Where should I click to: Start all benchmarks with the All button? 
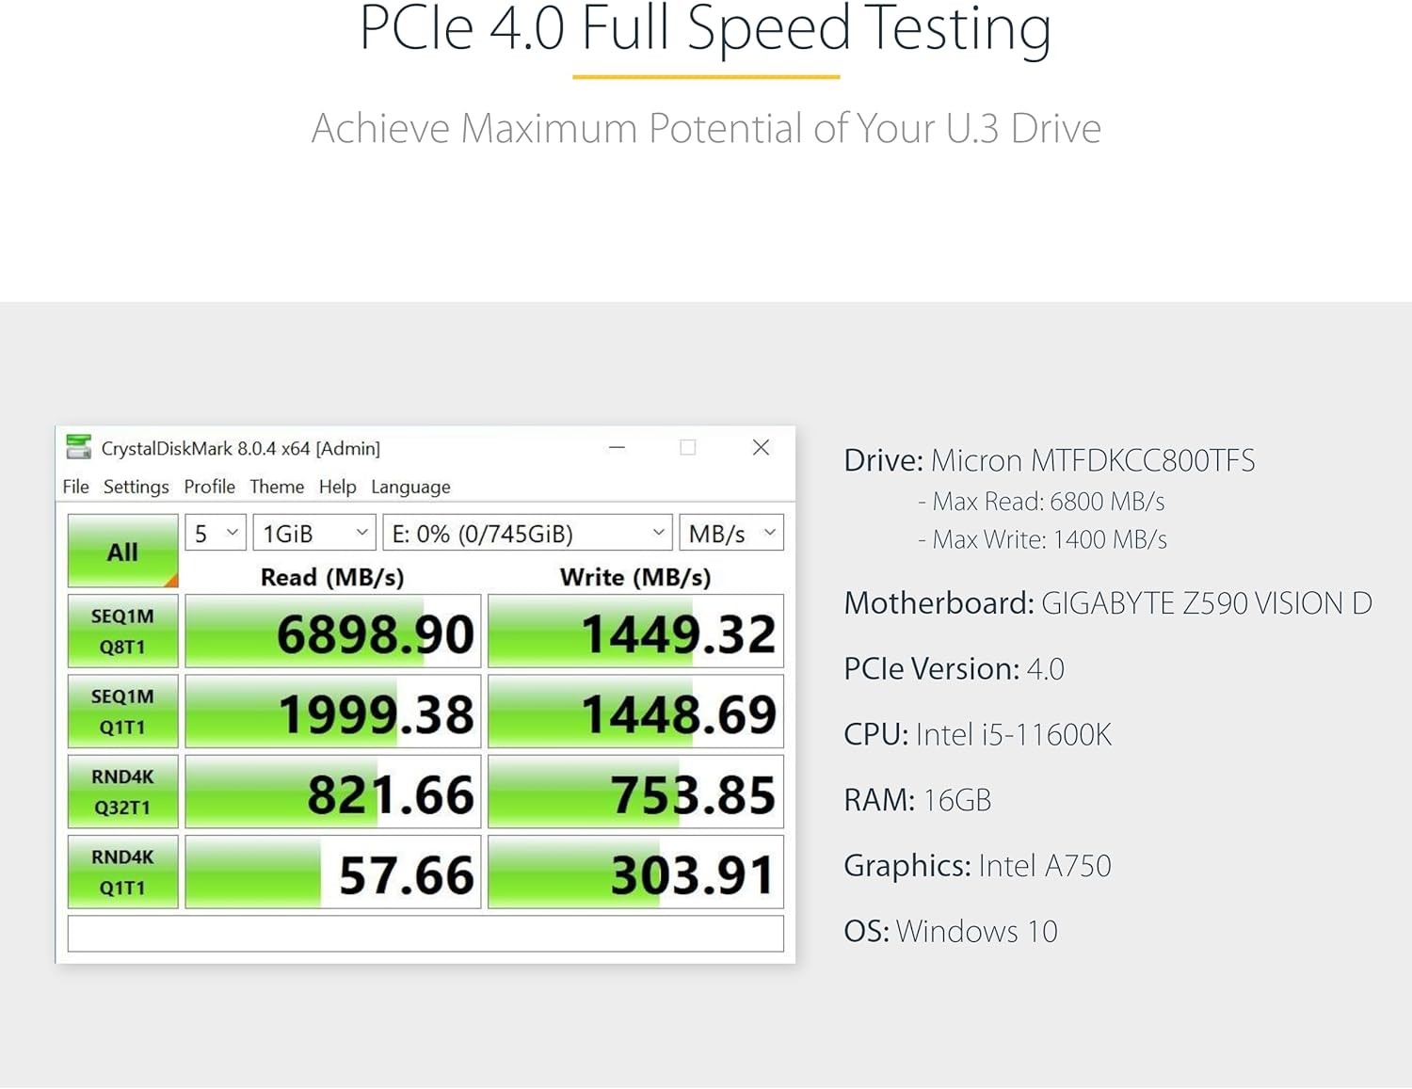coord(122,551)
